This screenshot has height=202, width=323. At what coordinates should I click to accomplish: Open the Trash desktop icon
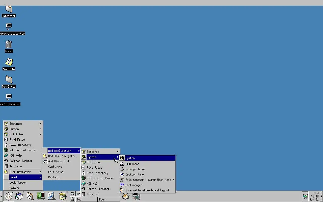point(9,47)
